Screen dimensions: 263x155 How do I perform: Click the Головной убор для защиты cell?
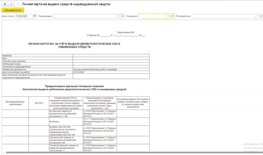coord(66,148)
